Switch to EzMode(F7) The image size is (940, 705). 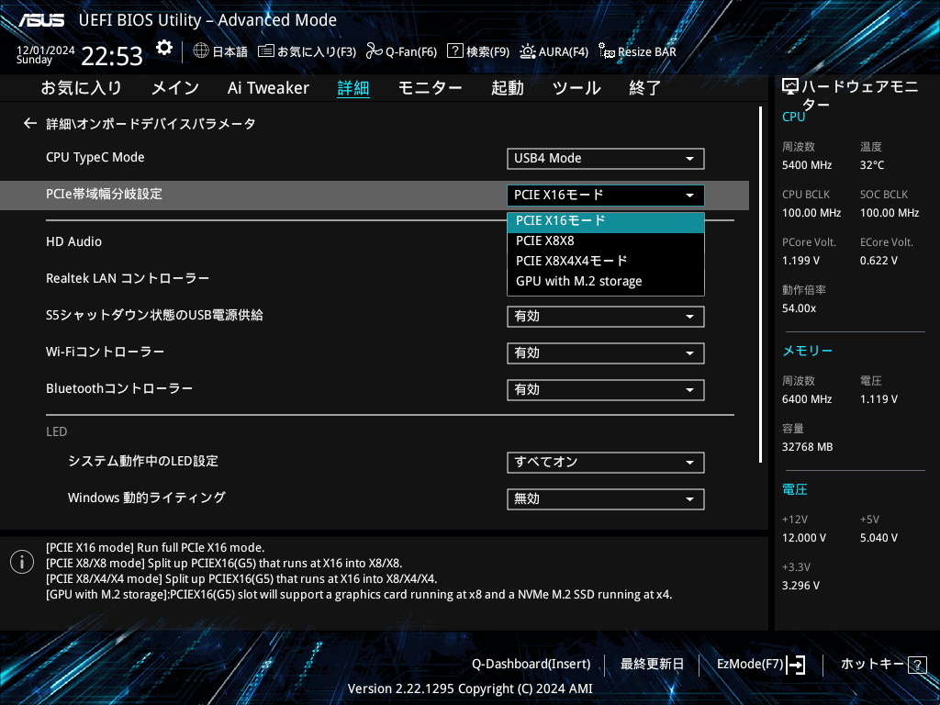coord(751,665)
